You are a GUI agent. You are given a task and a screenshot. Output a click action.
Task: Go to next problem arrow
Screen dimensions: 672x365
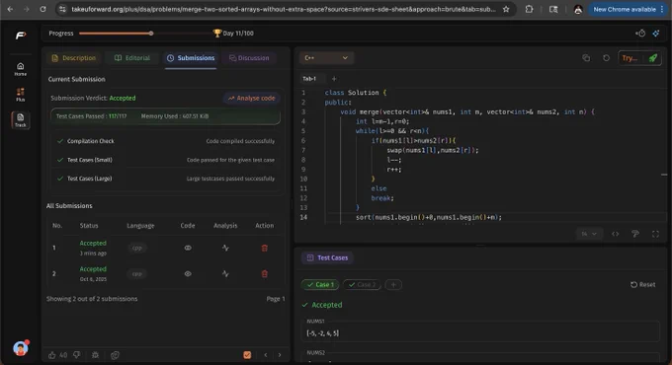tap(280, 355)
